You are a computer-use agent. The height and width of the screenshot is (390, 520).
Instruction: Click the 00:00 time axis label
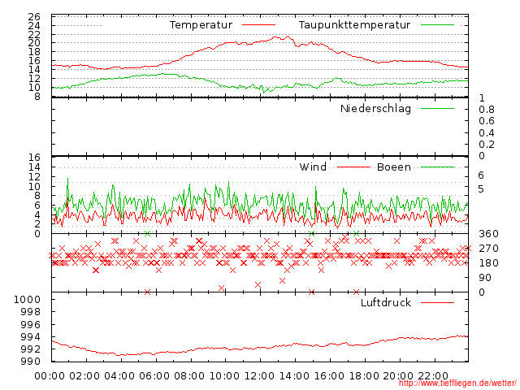point(50,376)
